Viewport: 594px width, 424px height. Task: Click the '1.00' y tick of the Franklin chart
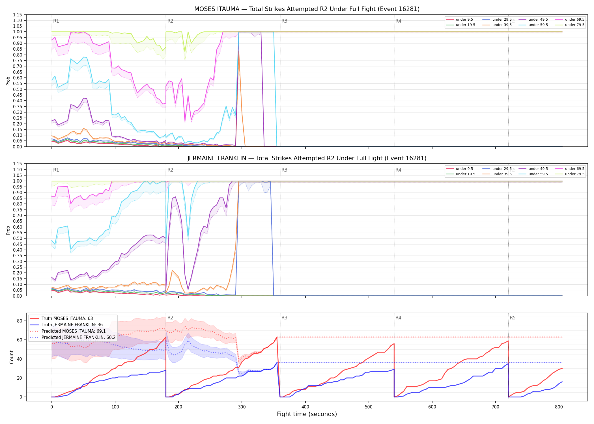coord(18,181)
